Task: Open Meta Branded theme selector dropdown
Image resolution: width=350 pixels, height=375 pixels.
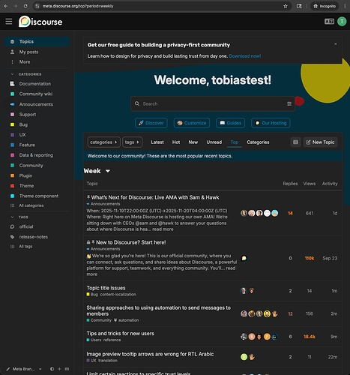Action: click(x=24, y=369)
